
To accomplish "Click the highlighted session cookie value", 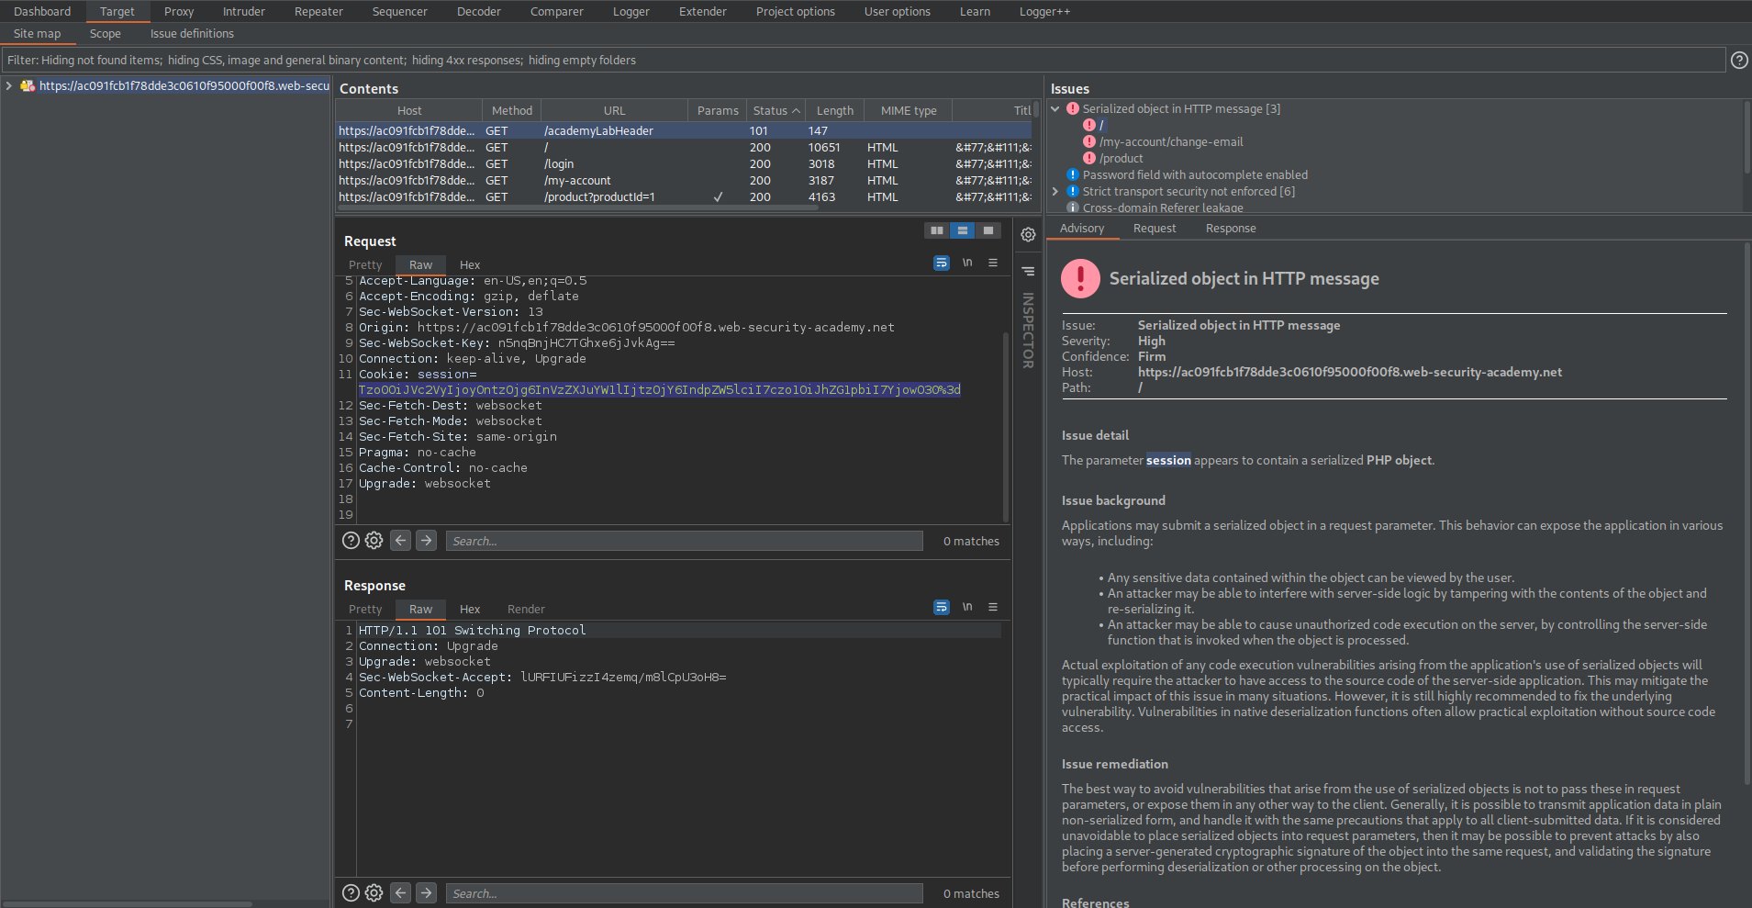I will click(659, 390).
